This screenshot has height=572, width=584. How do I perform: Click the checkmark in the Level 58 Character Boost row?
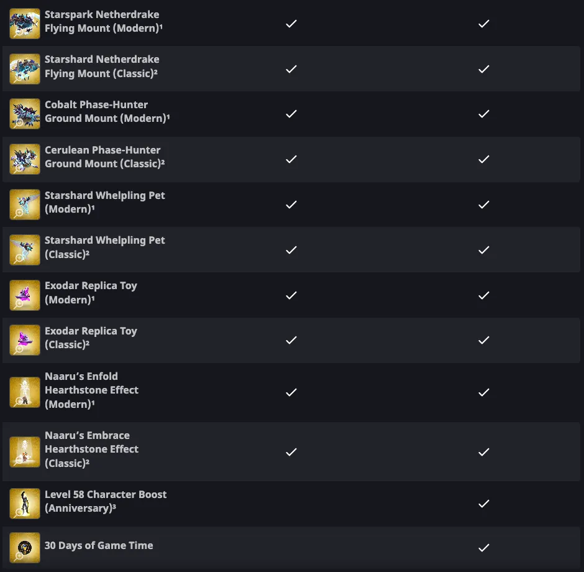click(484, 504)
